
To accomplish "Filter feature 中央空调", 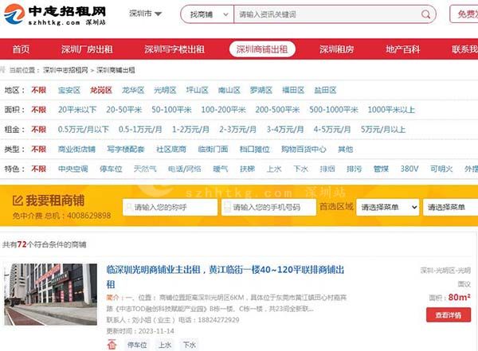I will tap(72, 169).
